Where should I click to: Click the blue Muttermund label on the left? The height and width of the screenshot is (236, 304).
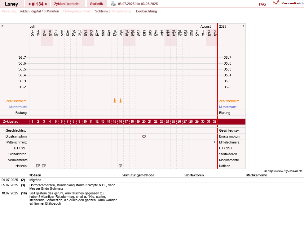(x=18, y=107)
